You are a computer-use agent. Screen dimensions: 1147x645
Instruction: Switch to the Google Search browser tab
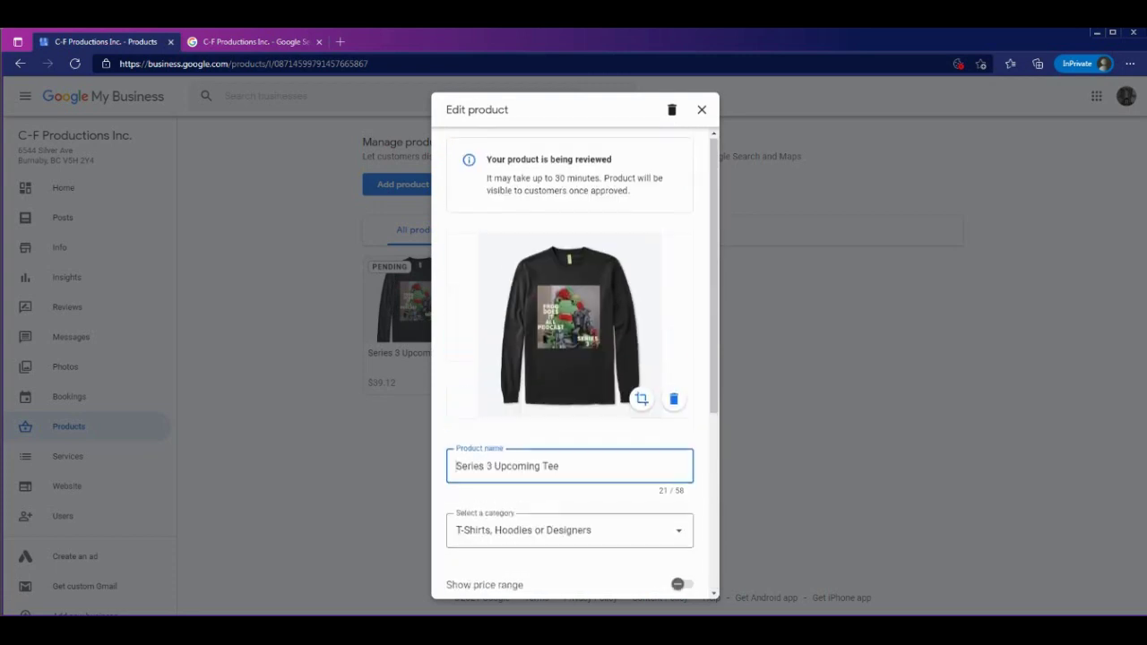click(251, 41)
